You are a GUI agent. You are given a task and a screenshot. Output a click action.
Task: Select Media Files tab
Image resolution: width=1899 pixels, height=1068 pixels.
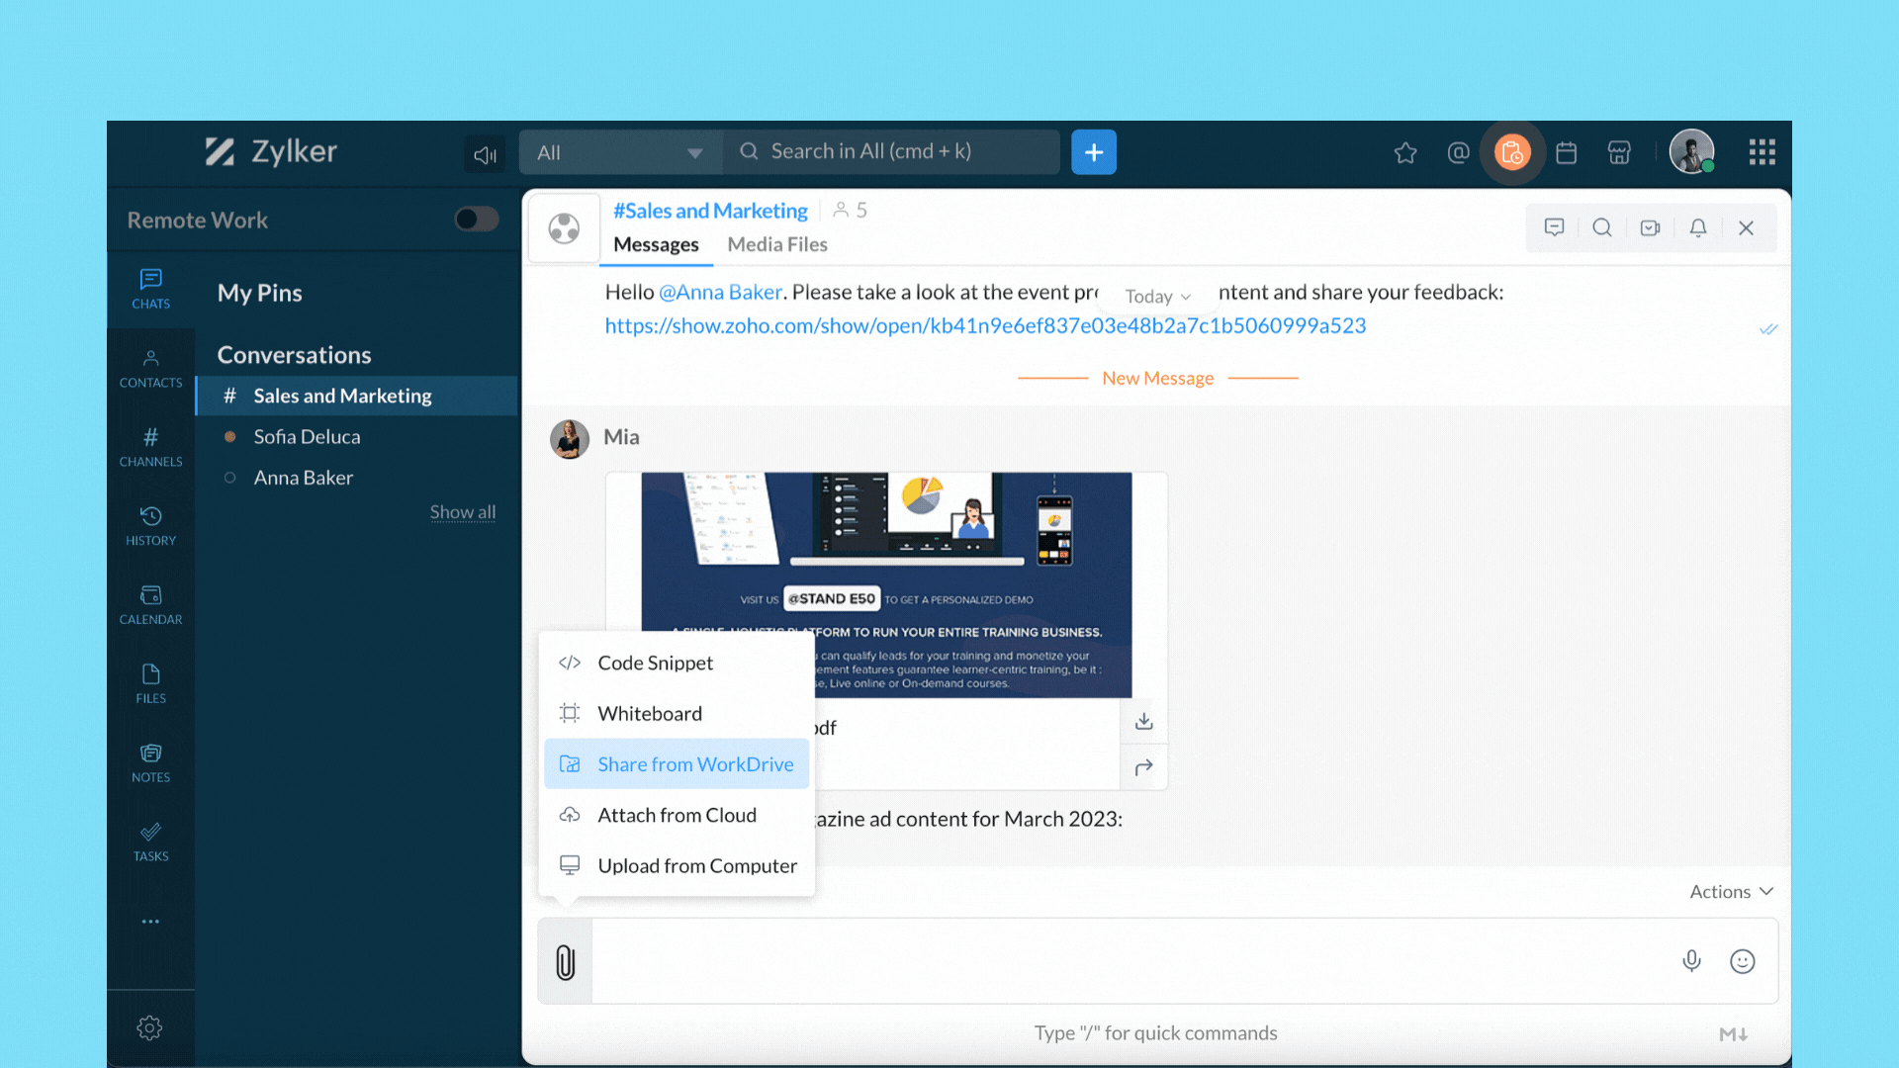777,244
